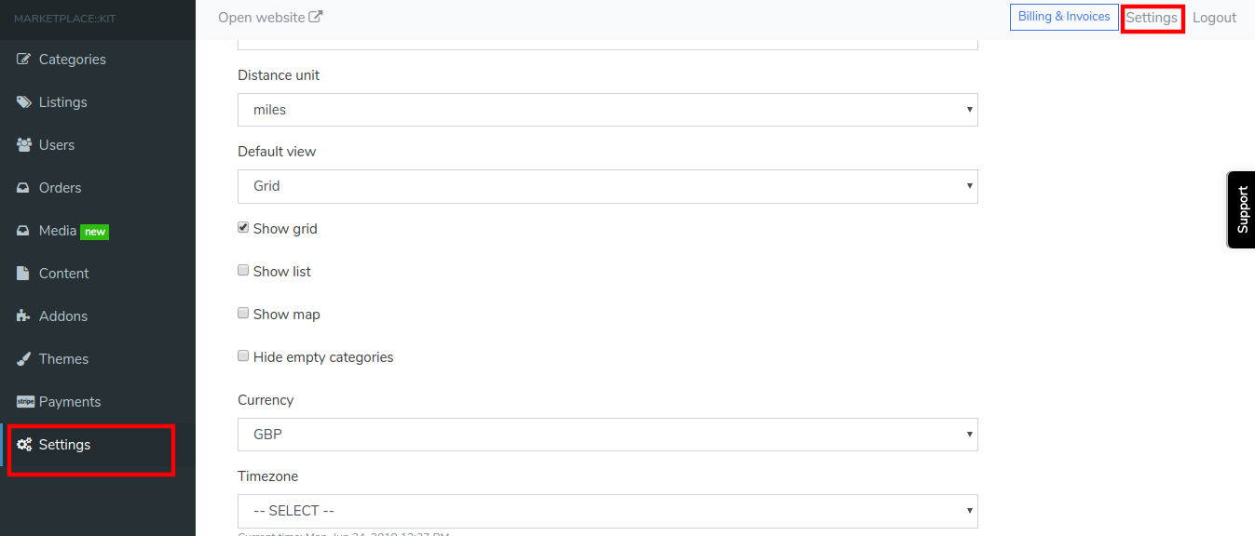The width and height of the screenshot is (1255, 536).
Task: Click the green 'new' badge next to Media
Action: click(x=95, y=232)
